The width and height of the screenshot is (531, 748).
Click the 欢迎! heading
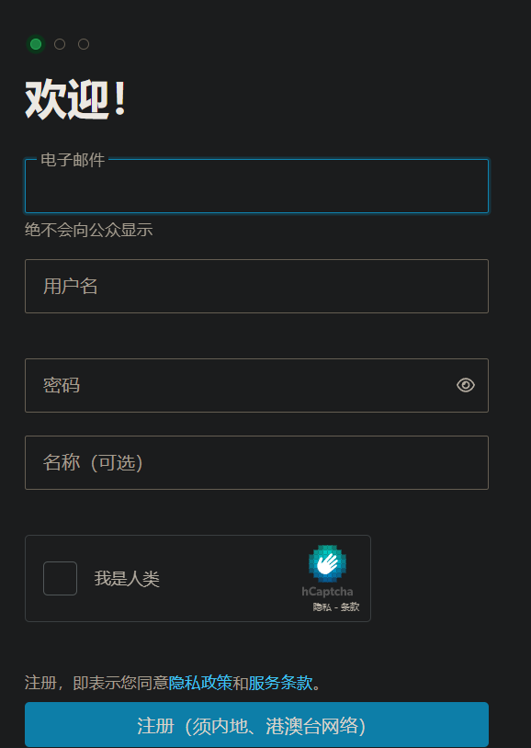click(x=75, y=99)
